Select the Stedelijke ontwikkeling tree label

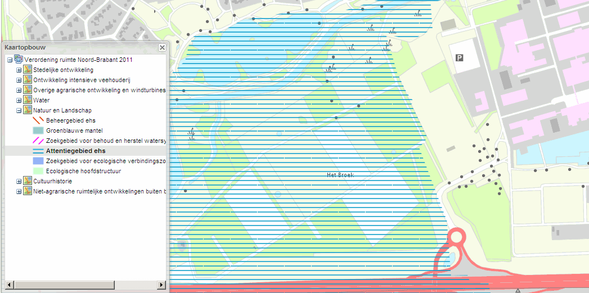coord(63,70)
